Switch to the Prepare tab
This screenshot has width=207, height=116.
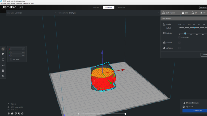[96, 7]
